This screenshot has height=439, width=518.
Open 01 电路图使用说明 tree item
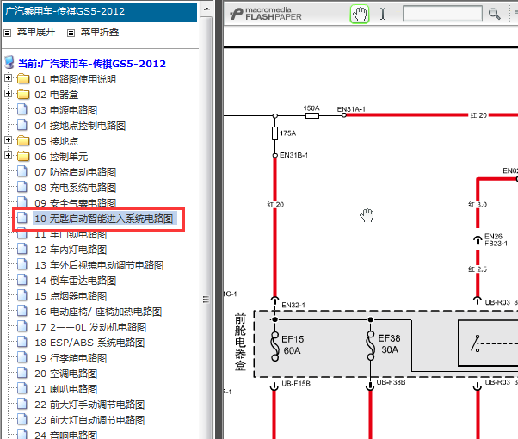tap(75, 79)
